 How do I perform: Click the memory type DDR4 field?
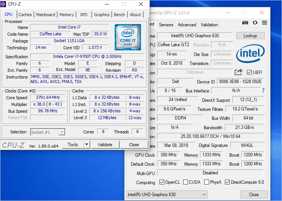click(x=180, y=118)
